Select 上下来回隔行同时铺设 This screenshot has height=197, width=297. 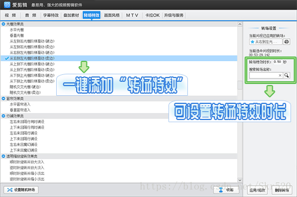27,128
